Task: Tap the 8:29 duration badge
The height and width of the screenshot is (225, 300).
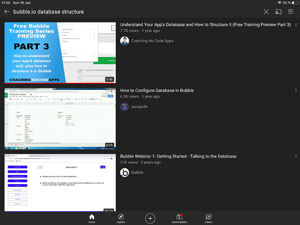Action: click(x=109, y=145)
